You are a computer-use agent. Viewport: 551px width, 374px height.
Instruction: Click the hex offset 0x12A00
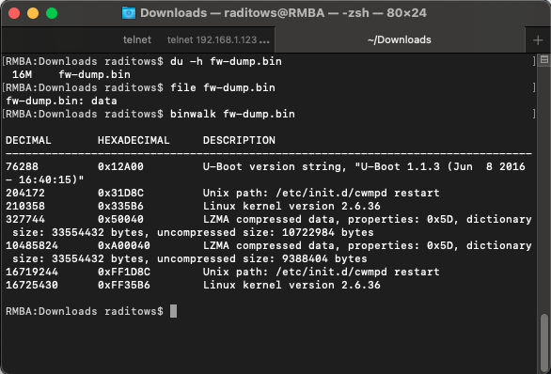coord(120,167)
